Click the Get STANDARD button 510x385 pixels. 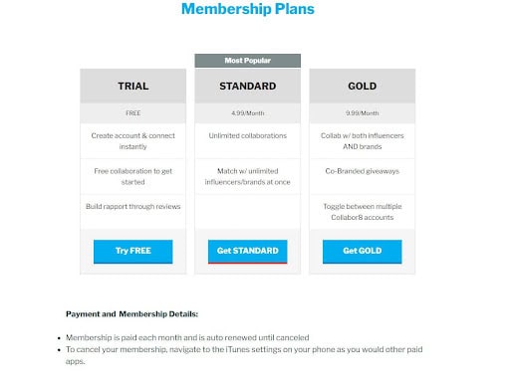click(x=248, y=252)
